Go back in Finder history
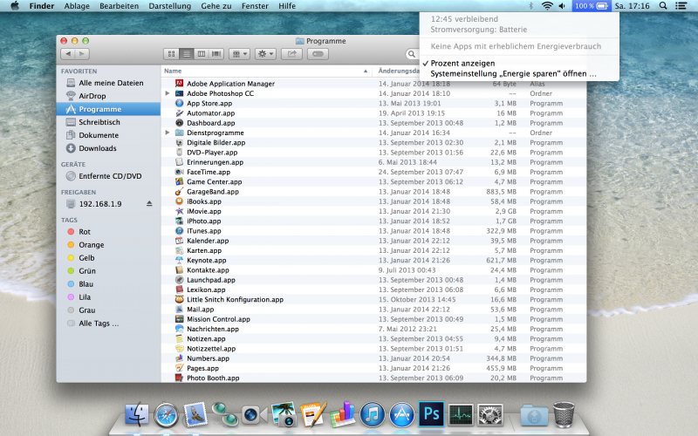This screenshot has width=698, height=436. [68, 54]
